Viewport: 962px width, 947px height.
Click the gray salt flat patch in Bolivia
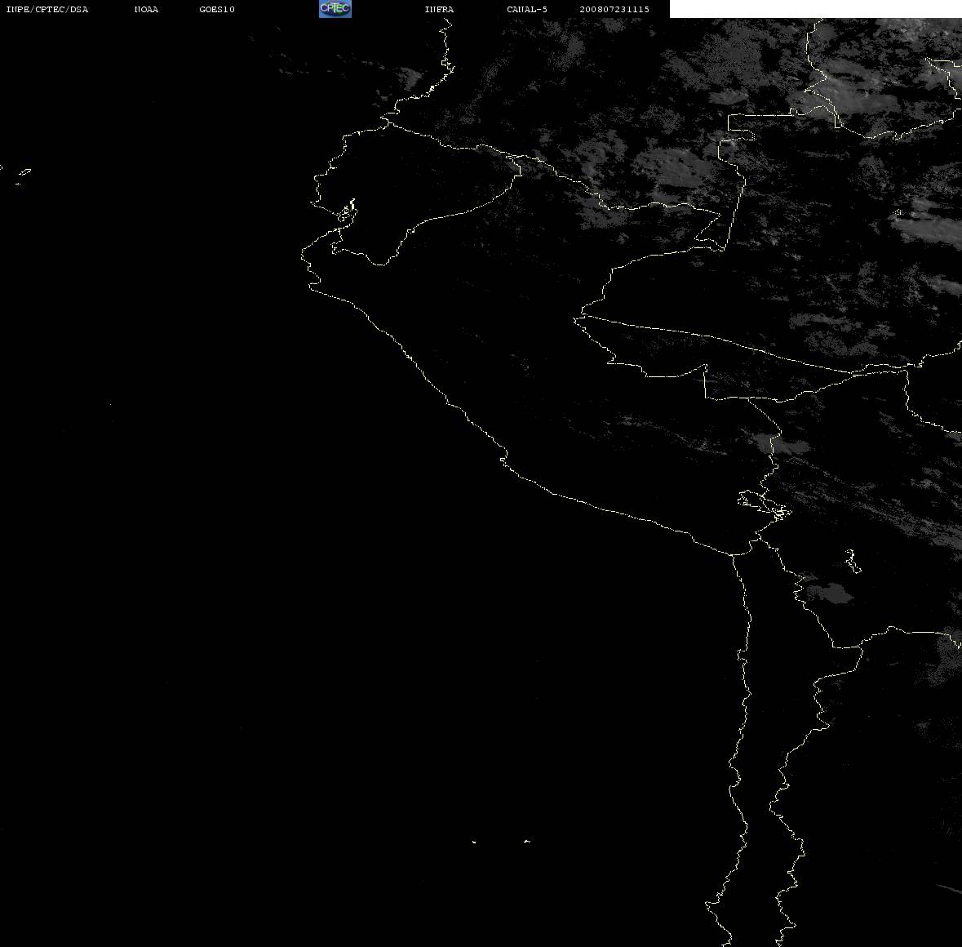coord(828,593)
